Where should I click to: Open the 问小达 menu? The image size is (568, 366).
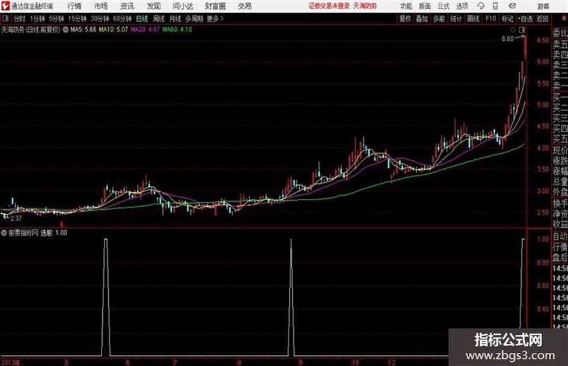click(183, 6)
